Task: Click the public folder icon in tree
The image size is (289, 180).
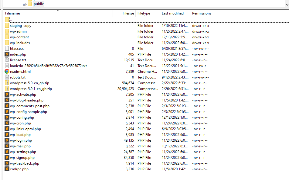Action: (30, 4)
